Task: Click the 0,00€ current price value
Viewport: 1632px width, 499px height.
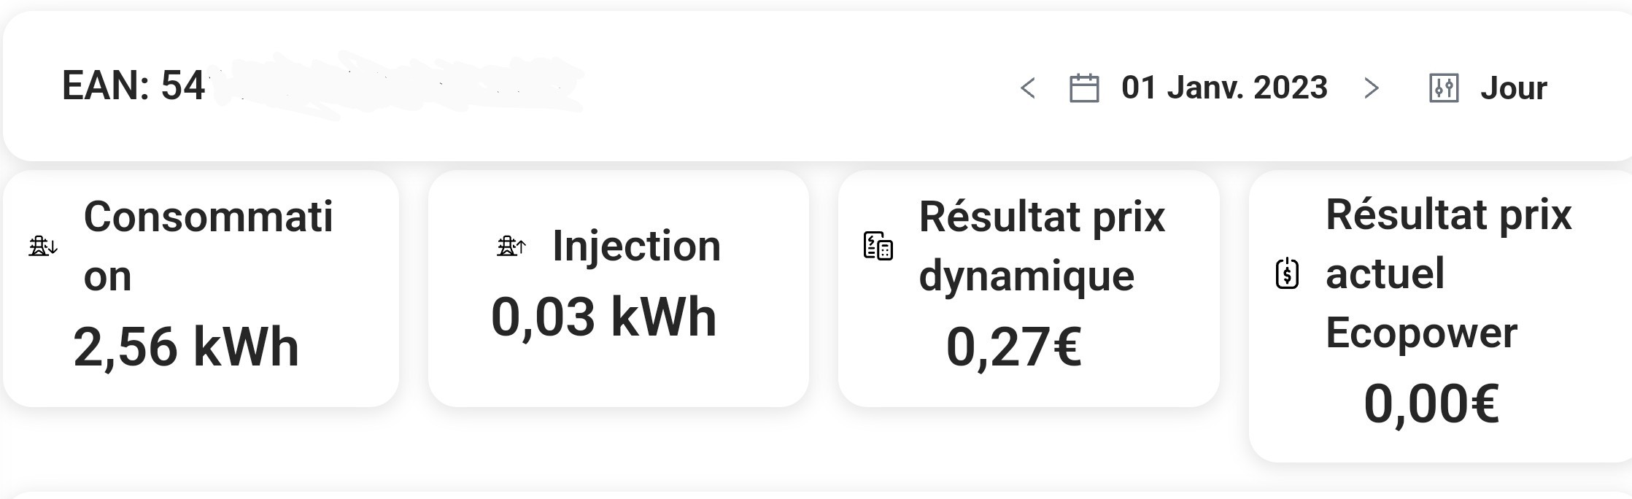Action: 1431,403
